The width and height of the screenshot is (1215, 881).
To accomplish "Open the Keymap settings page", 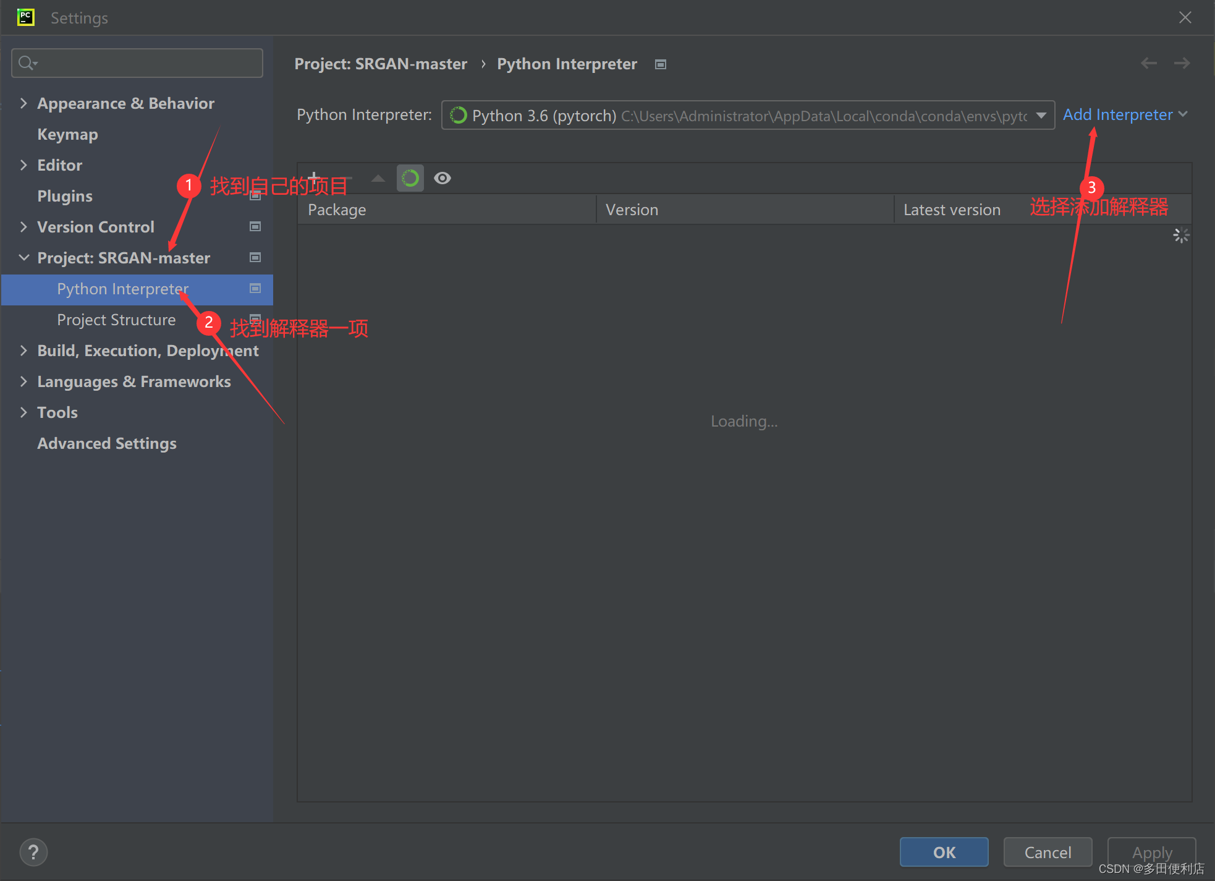I will pyautogui.click(x=67, y=134).
